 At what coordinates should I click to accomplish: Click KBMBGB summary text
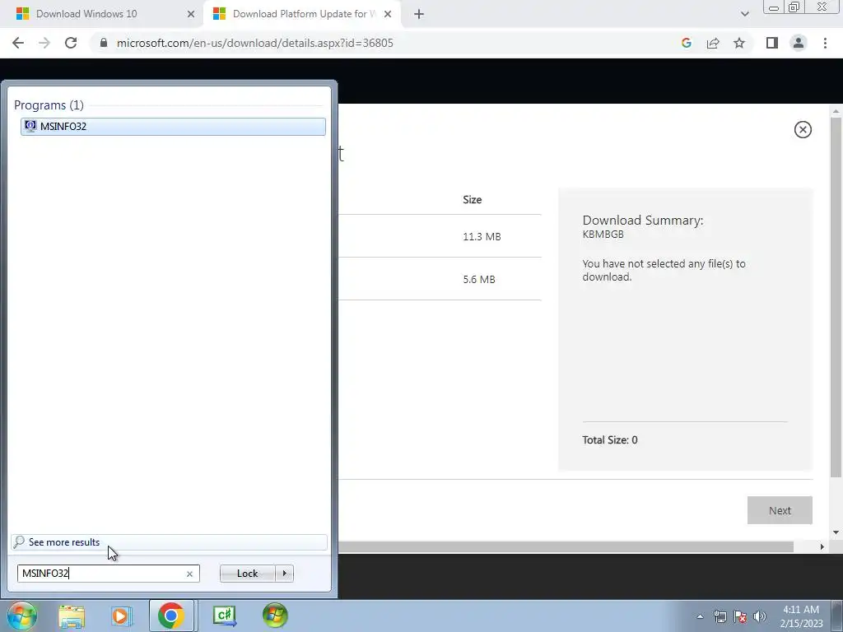[x=603, y=235]
